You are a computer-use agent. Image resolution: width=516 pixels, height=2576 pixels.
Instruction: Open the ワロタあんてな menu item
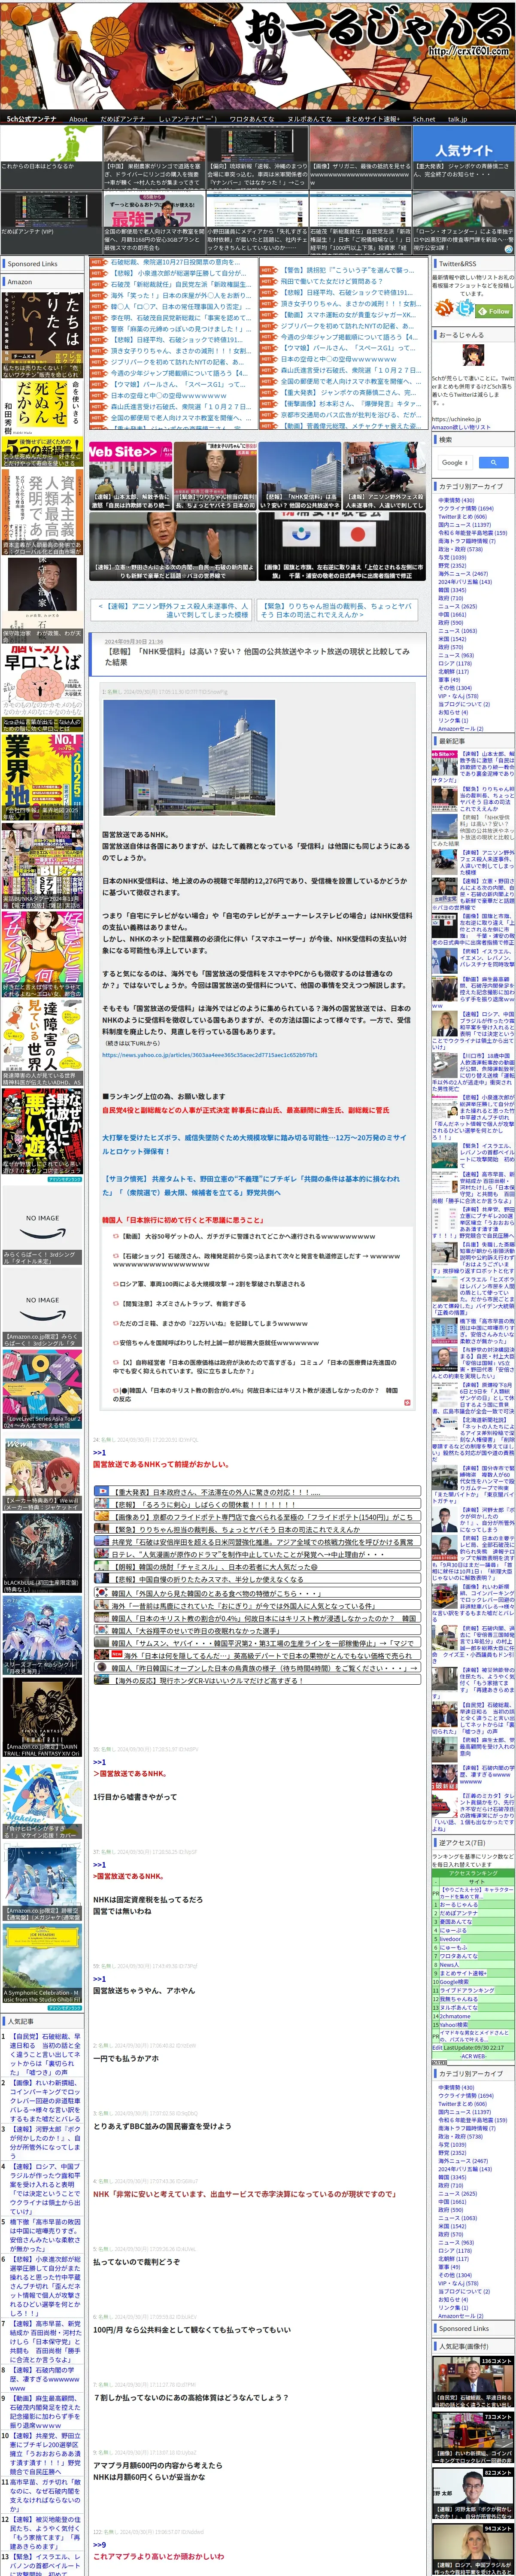[x=251, y=119]
